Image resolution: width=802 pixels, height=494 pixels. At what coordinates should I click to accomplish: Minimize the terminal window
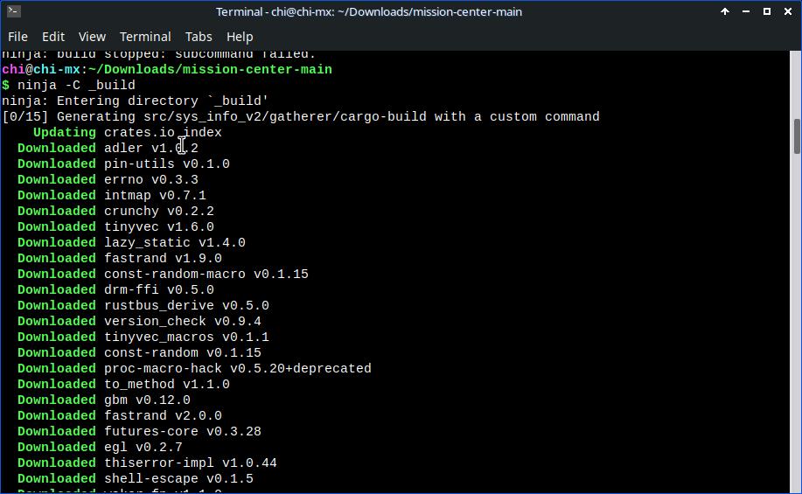click(x=746, y=11)
